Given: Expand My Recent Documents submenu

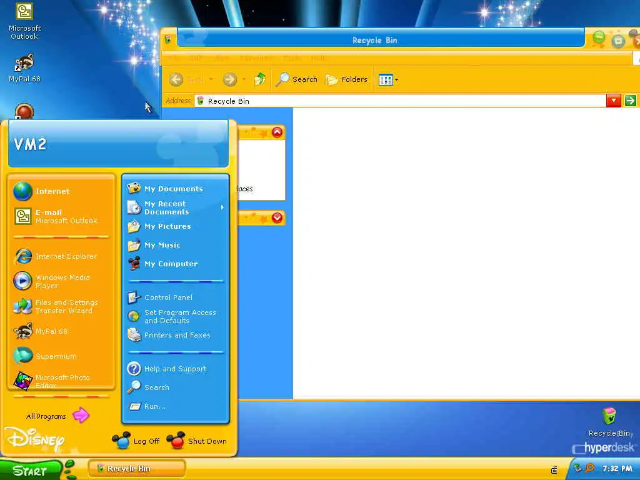Looking at the screenshot, I should point(176,207).
